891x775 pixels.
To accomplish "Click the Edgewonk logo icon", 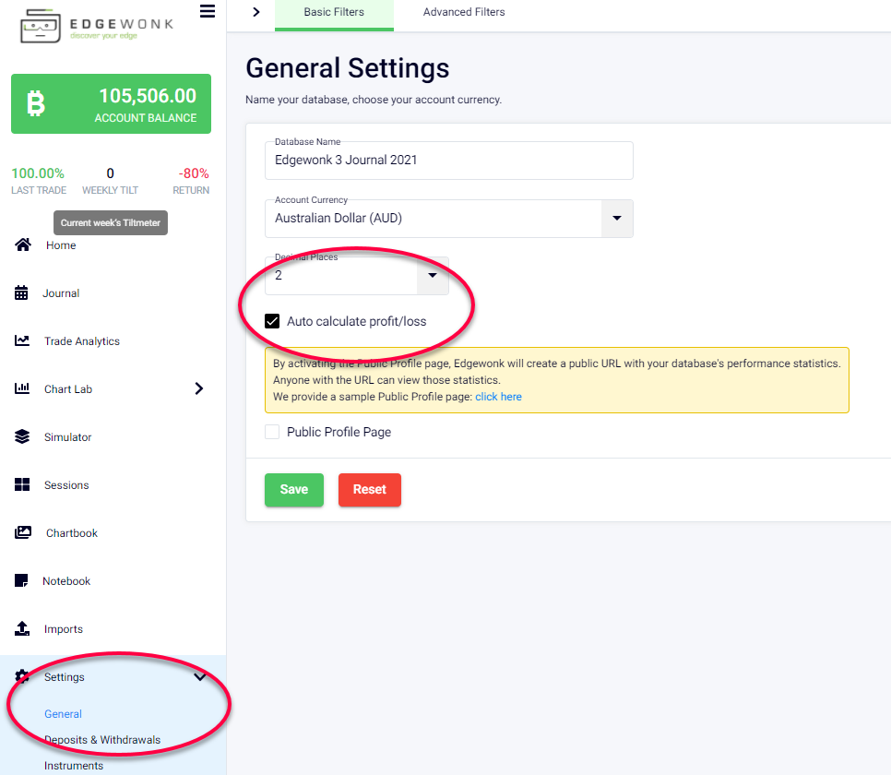I will (41, 26).
